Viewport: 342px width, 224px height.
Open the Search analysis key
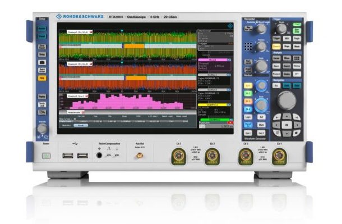pos(287,66)
